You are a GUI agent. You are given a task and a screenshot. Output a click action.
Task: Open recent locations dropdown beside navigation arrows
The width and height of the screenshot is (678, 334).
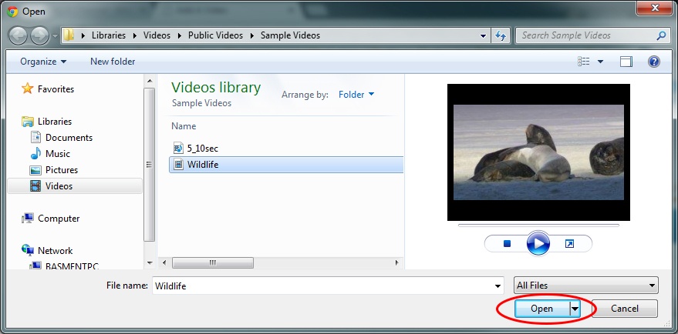click(x=55, y=36)
